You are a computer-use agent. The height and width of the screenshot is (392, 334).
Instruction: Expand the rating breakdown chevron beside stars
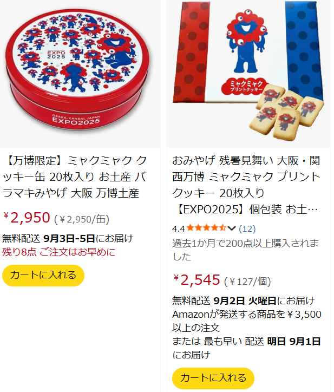click(x=232, y=228)
